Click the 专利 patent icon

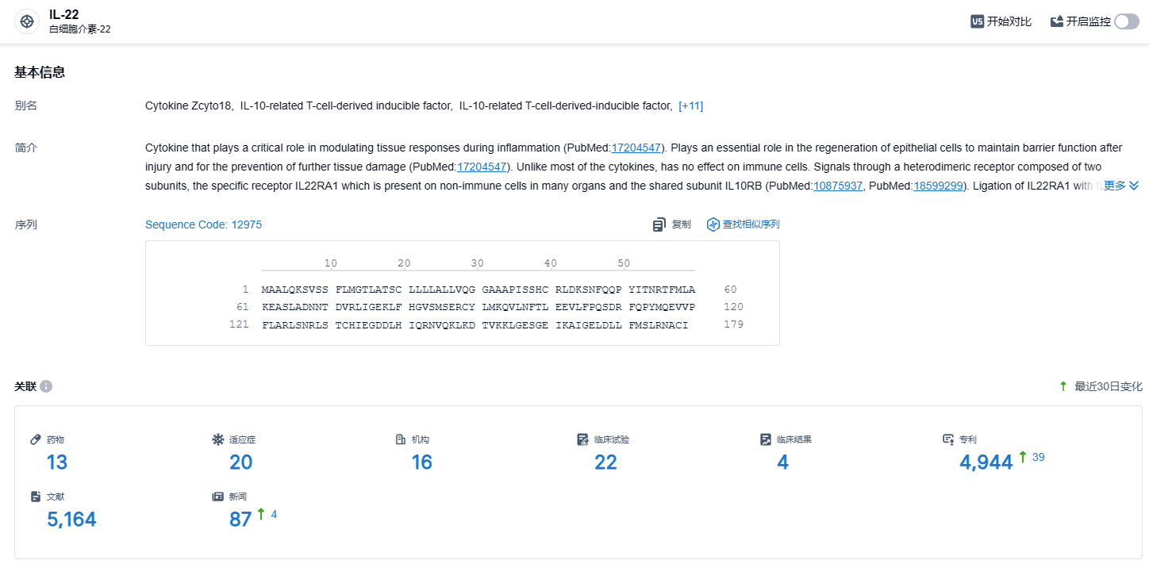(x=948, y=439)
